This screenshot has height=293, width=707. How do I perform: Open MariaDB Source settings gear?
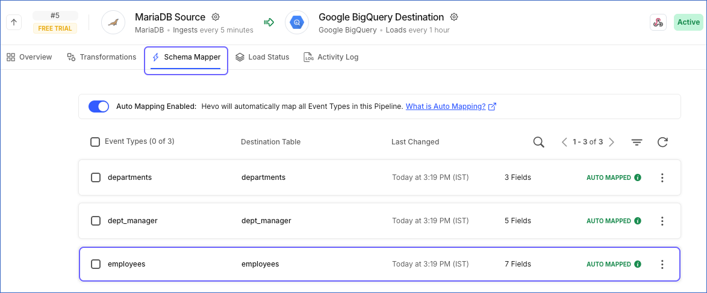click(x=216, y=17)
